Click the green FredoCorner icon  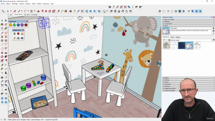coord(14,25)
